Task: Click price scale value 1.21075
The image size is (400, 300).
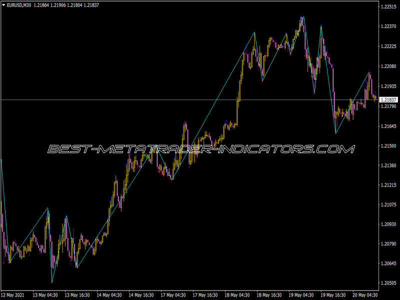Action: coord(388,205)
